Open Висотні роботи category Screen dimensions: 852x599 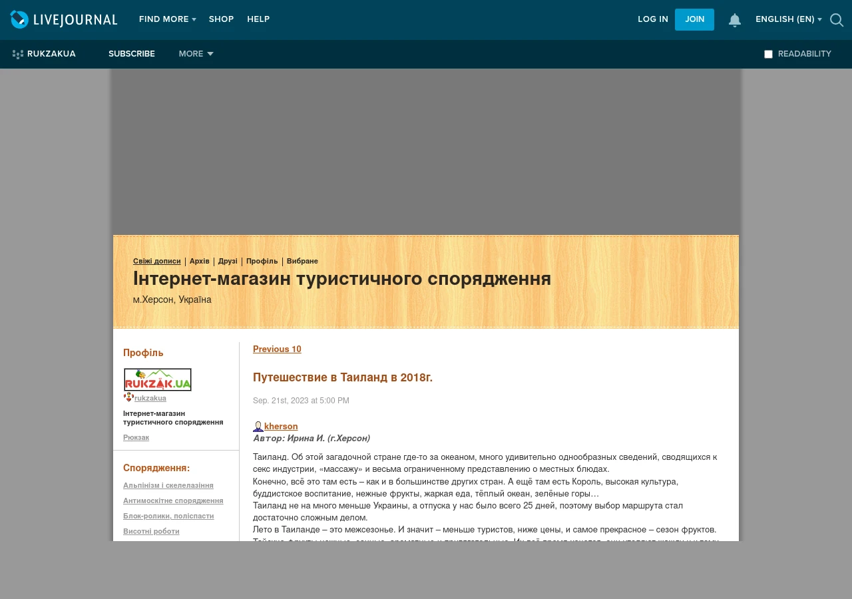(151, 532)
